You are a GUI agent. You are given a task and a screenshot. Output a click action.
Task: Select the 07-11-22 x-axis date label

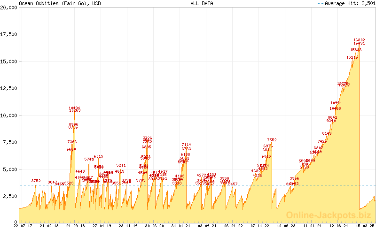point(258,226)
